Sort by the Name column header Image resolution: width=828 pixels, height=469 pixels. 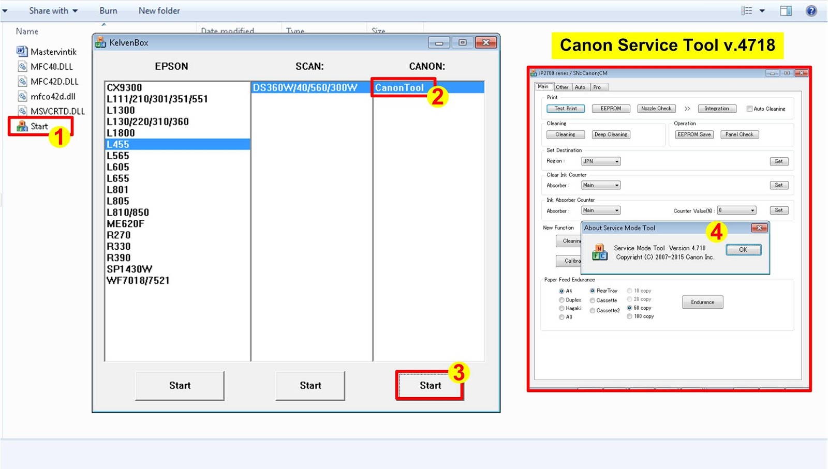(27, 31)
